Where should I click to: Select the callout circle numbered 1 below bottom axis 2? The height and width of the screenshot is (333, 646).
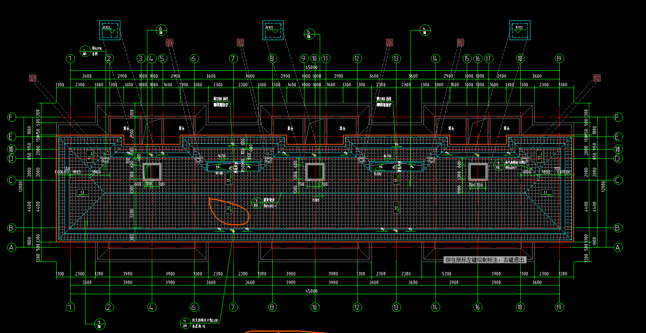point(100,323)
